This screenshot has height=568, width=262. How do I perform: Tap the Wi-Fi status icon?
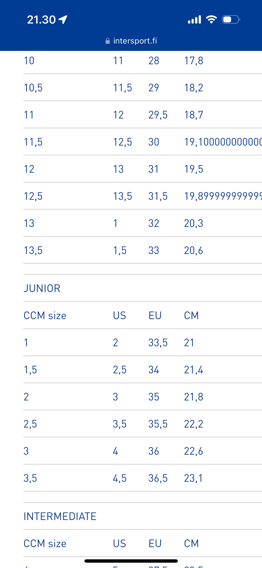point(211,19)
